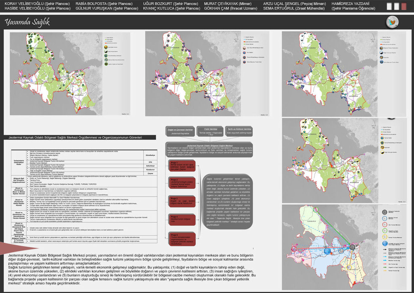Click the red Proje 5 box
This screenshot has height=293, width=414.
coord(182,239)
